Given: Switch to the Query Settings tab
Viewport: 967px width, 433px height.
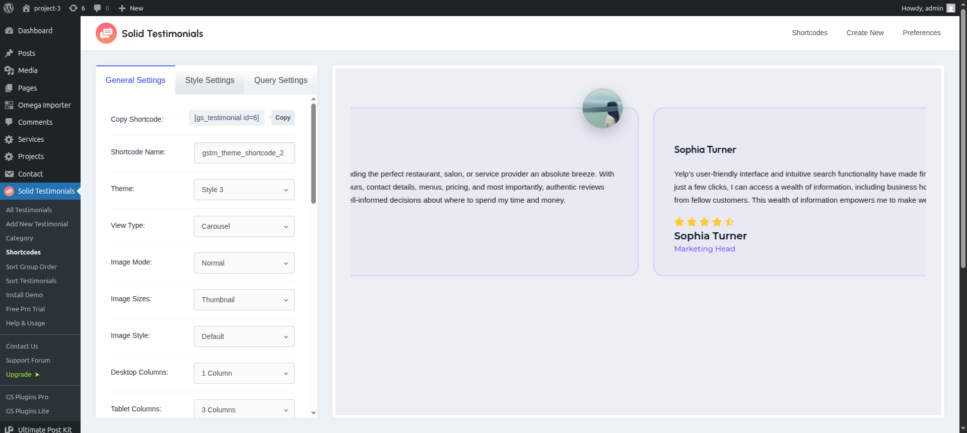Looking at the screenshot, I should coord(281,80).
